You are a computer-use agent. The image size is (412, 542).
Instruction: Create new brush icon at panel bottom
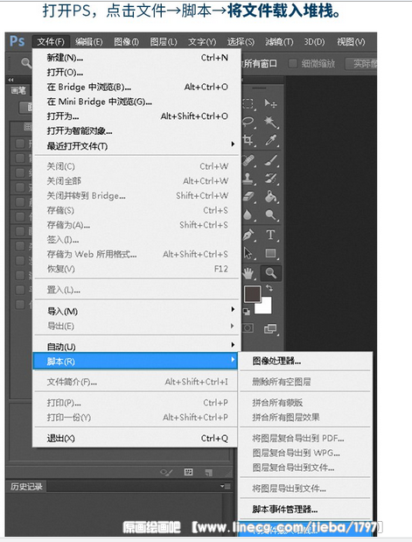[208, 472]
